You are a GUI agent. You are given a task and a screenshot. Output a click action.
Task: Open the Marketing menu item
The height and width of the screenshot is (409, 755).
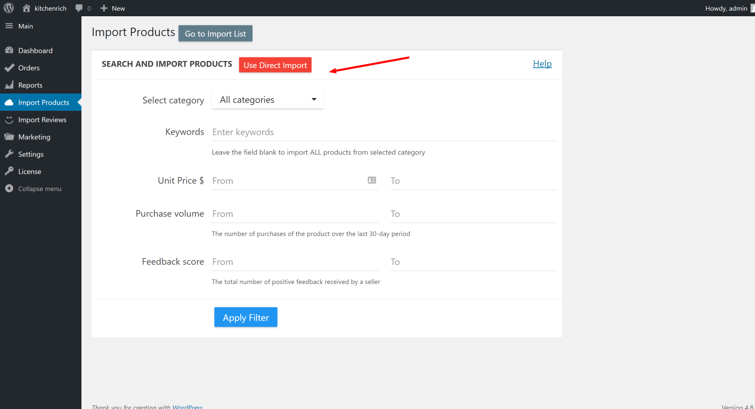click(34, 137)
